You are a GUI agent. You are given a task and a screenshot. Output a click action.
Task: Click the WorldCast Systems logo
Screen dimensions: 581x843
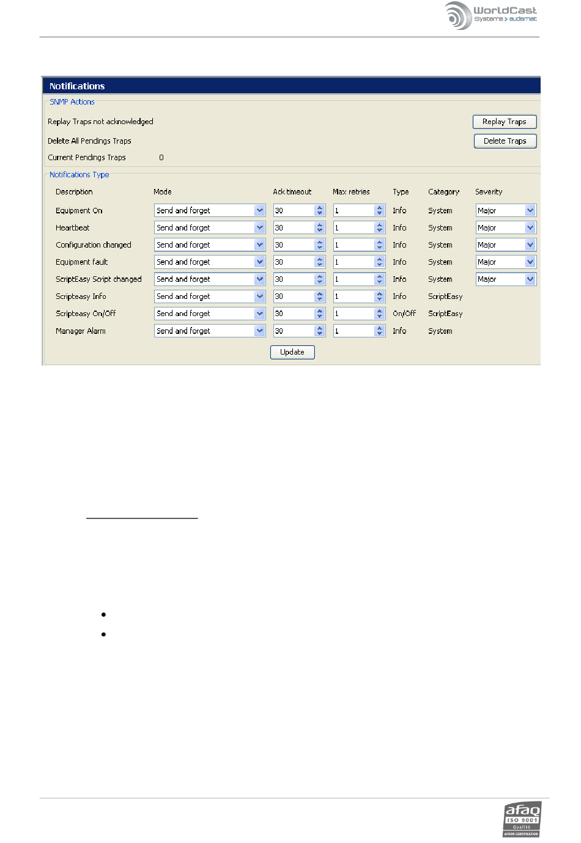491,15
